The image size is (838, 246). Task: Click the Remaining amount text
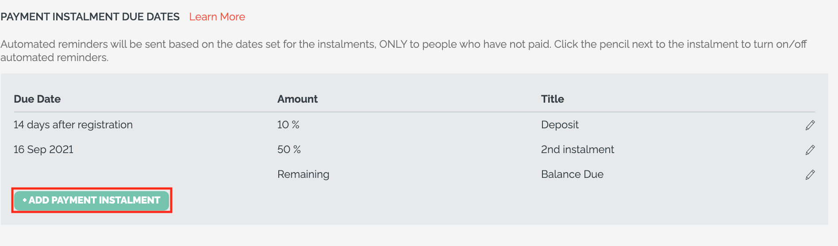pos(303,174)
